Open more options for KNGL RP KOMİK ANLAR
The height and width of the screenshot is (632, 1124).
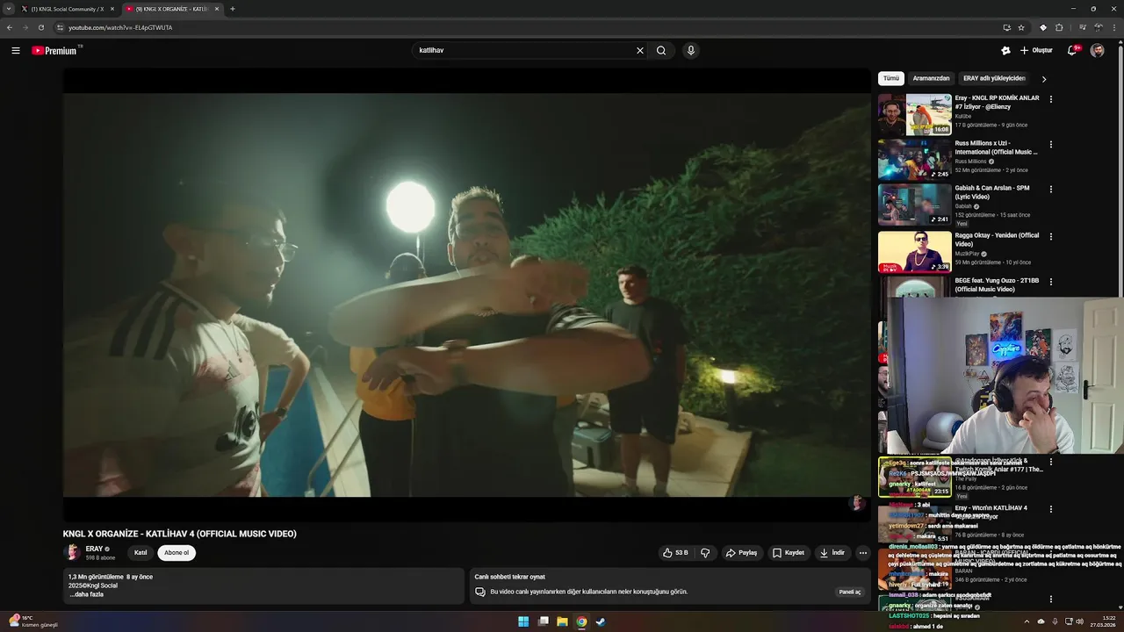1051,99
